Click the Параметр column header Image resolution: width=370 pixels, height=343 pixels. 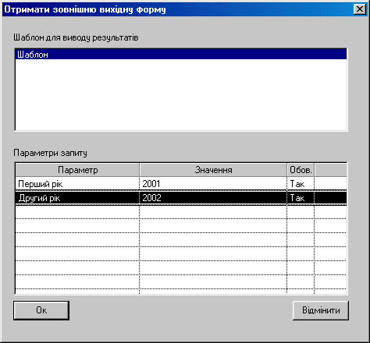click(x=77, y=170)
